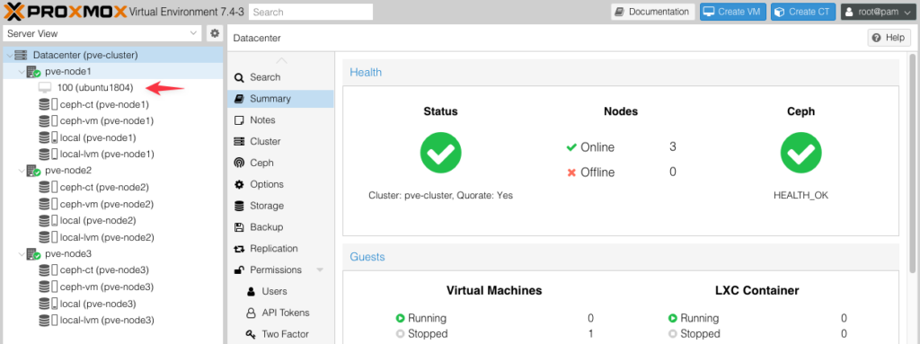Click the Create VM button
Viewport: 920px width, 344px height.
(x=733, y=12)
